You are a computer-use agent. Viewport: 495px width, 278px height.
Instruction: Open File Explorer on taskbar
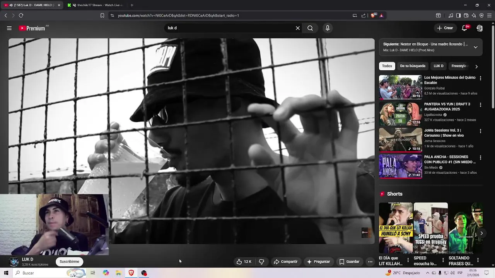[118, 273]
